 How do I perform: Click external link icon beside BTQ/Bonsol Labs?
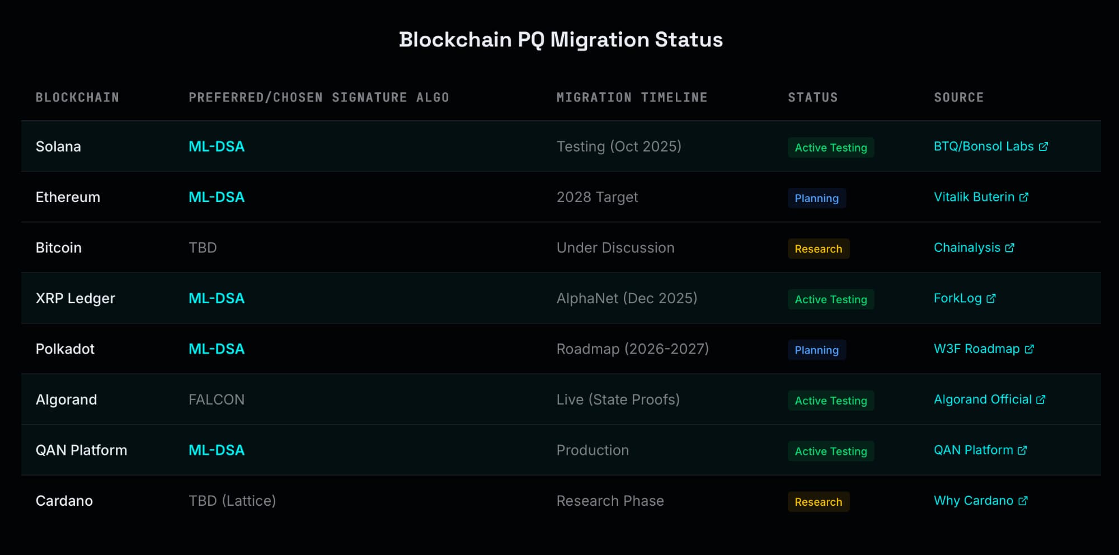click(x=1043, y=147)
